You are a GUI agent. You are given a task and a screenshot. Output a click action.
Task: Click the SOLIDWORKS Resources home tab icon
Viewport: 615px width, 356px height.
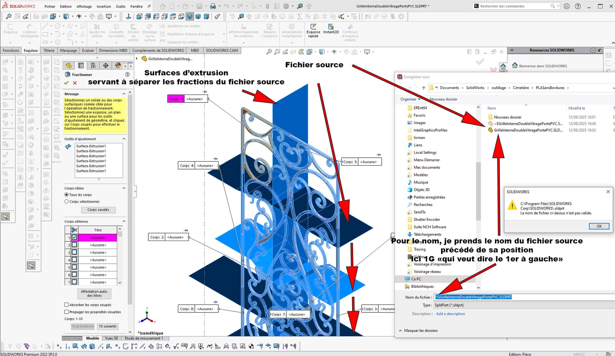point(503,66)
